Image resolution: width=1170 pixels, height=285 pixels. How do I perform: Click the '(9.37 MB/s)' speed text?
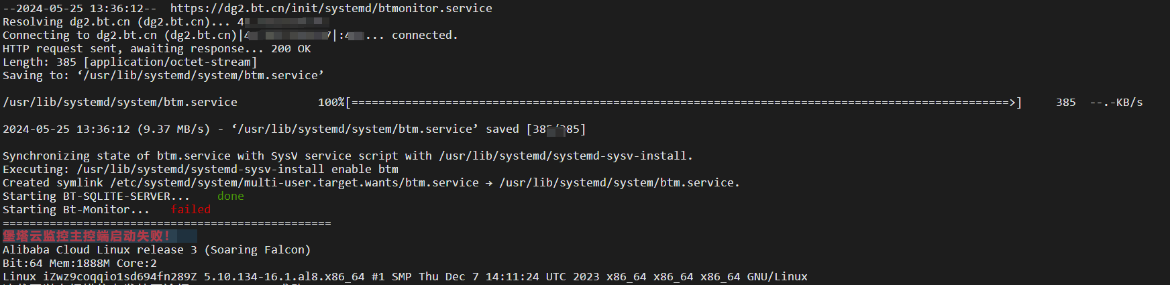coord(174,129)
